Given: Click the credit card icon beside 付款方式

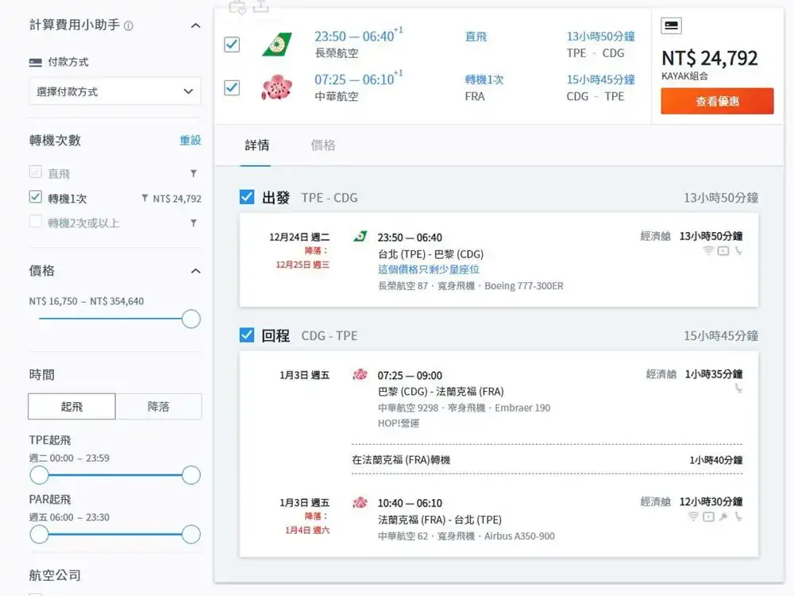Looking at the screenshot, I should point(36,62).
